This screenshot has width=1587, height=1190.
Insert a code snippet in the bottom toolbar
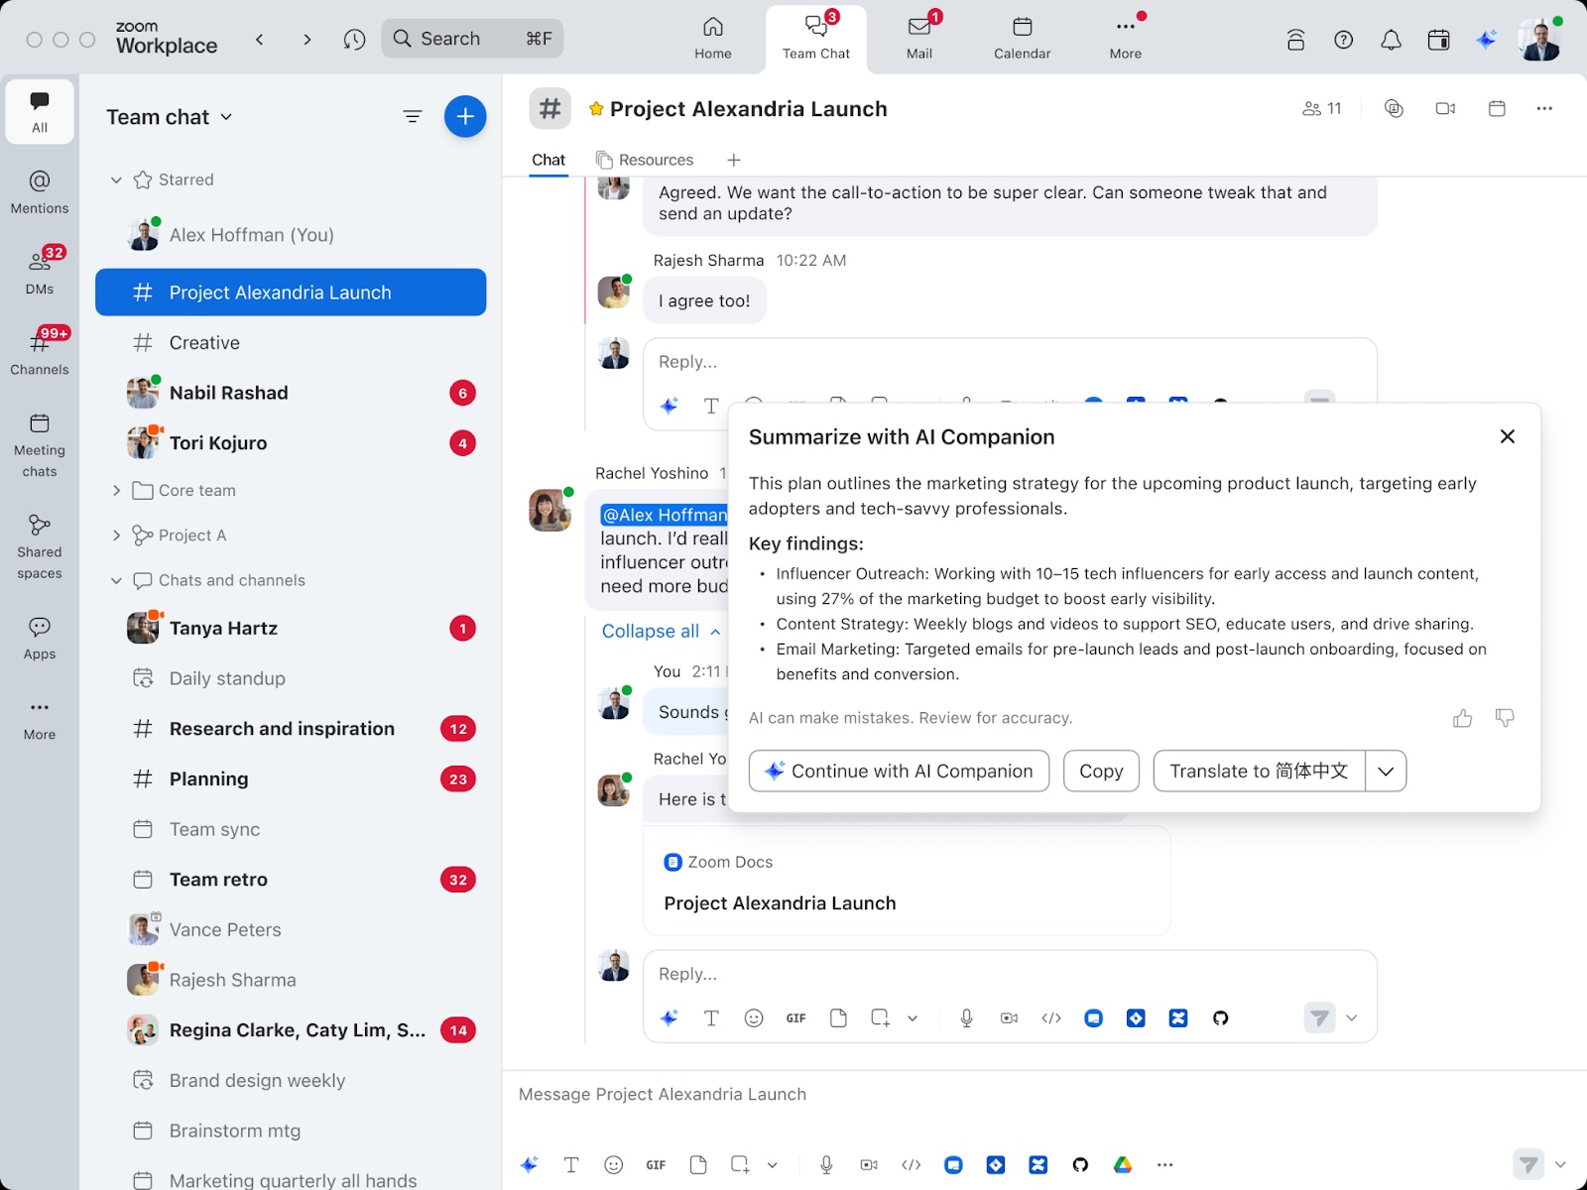912,1165
